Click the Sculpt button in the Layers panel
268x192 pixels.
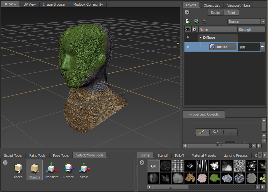[215, 12]
